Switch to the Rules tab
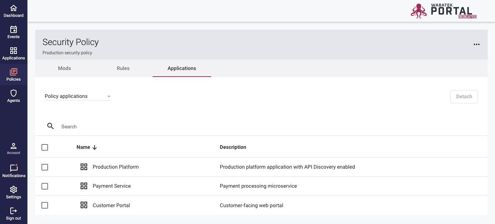This screenshot has width=495, height=224. (x=123, y=68)
